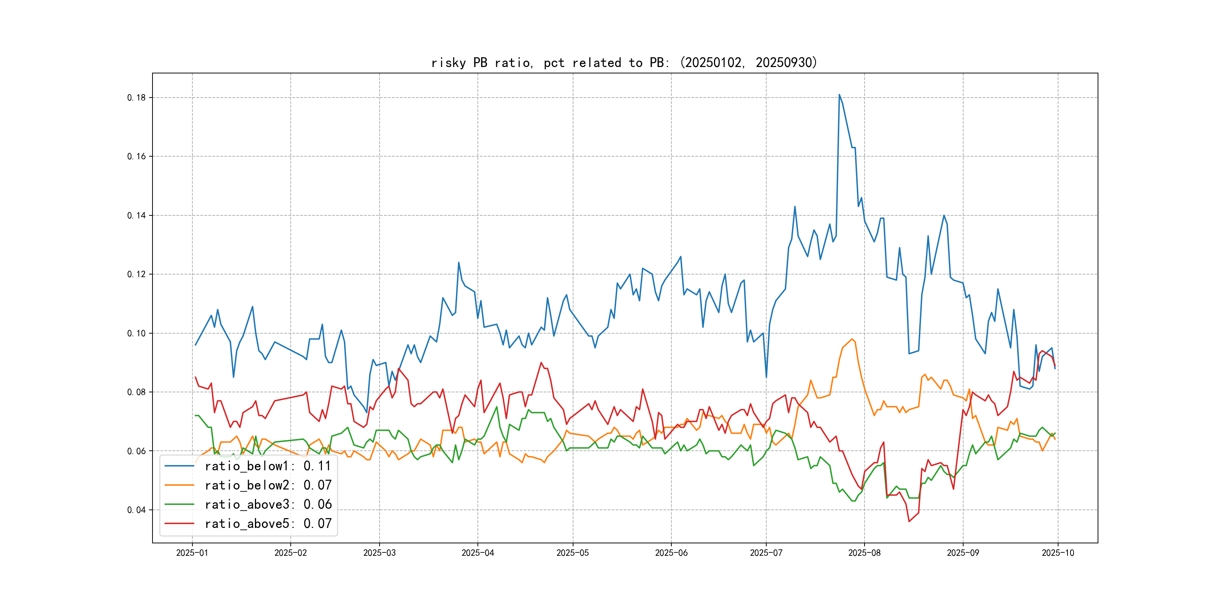Click the 2025-10 x-axis tick label
Screen dimensions: 1220x610
click(x=1058, y=553)
